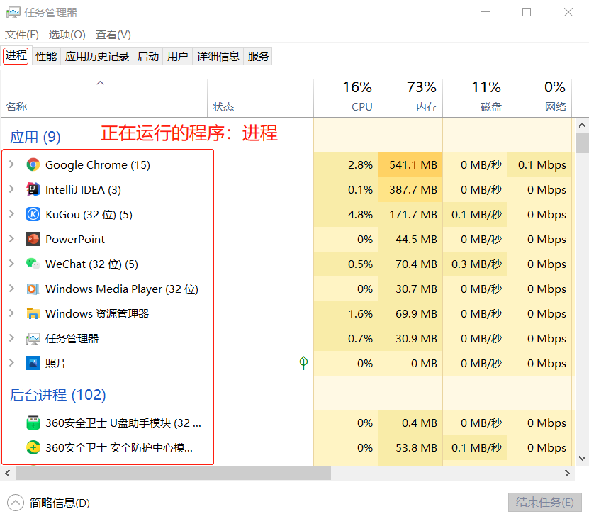Click Chrome's 0.1 Mbps network cell
Viewport: 589px width, 514px height.
pyautogui.click(x=540, y=164)
